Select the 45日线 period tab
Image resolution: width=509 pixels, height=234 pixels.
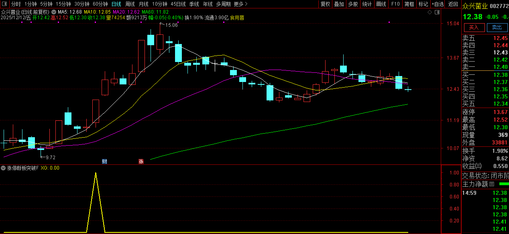[x=178, y=4]
